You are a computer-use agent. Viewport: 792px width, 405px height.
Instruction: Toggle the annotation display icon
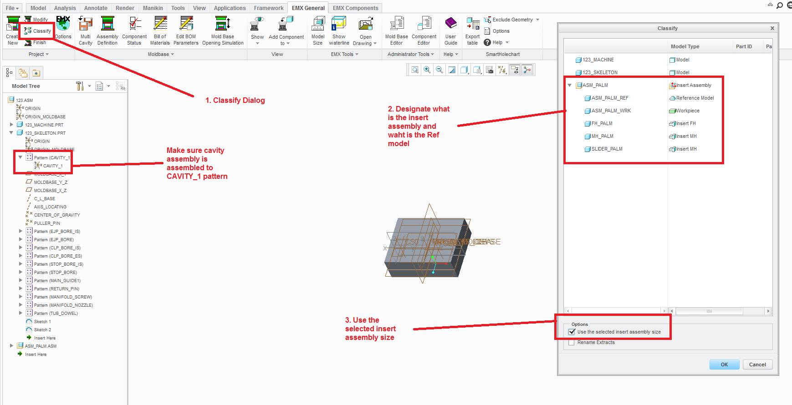pyautogui.click(x=515, y=70)
